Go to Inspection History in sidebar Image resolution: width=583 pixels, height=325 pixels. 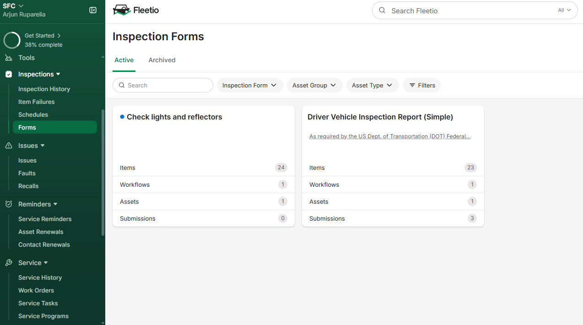[x=44, y=89]
